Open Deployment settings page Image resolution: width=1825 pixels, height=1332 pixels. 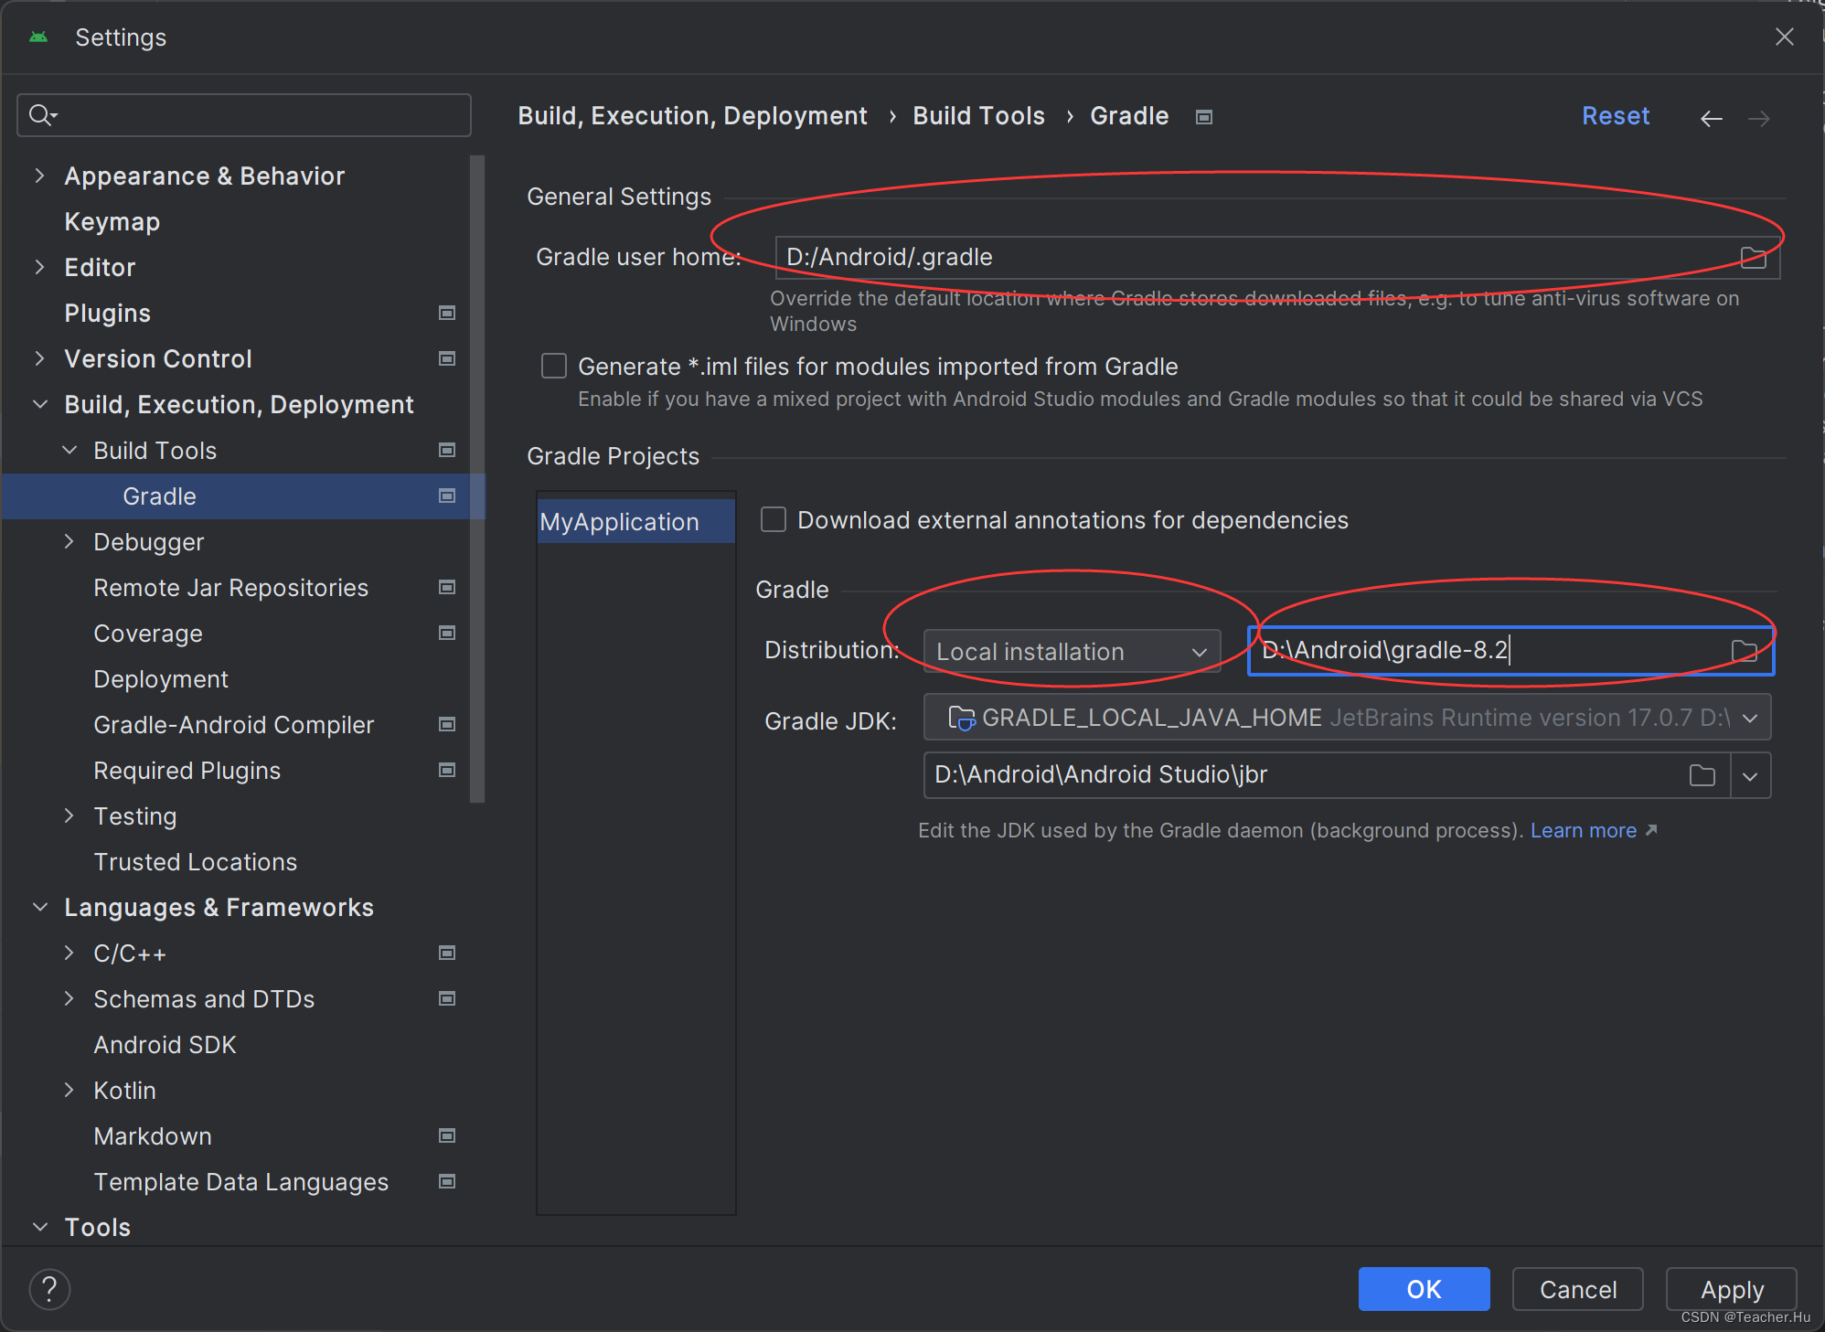pyautogui.click(x=161, y=679)
